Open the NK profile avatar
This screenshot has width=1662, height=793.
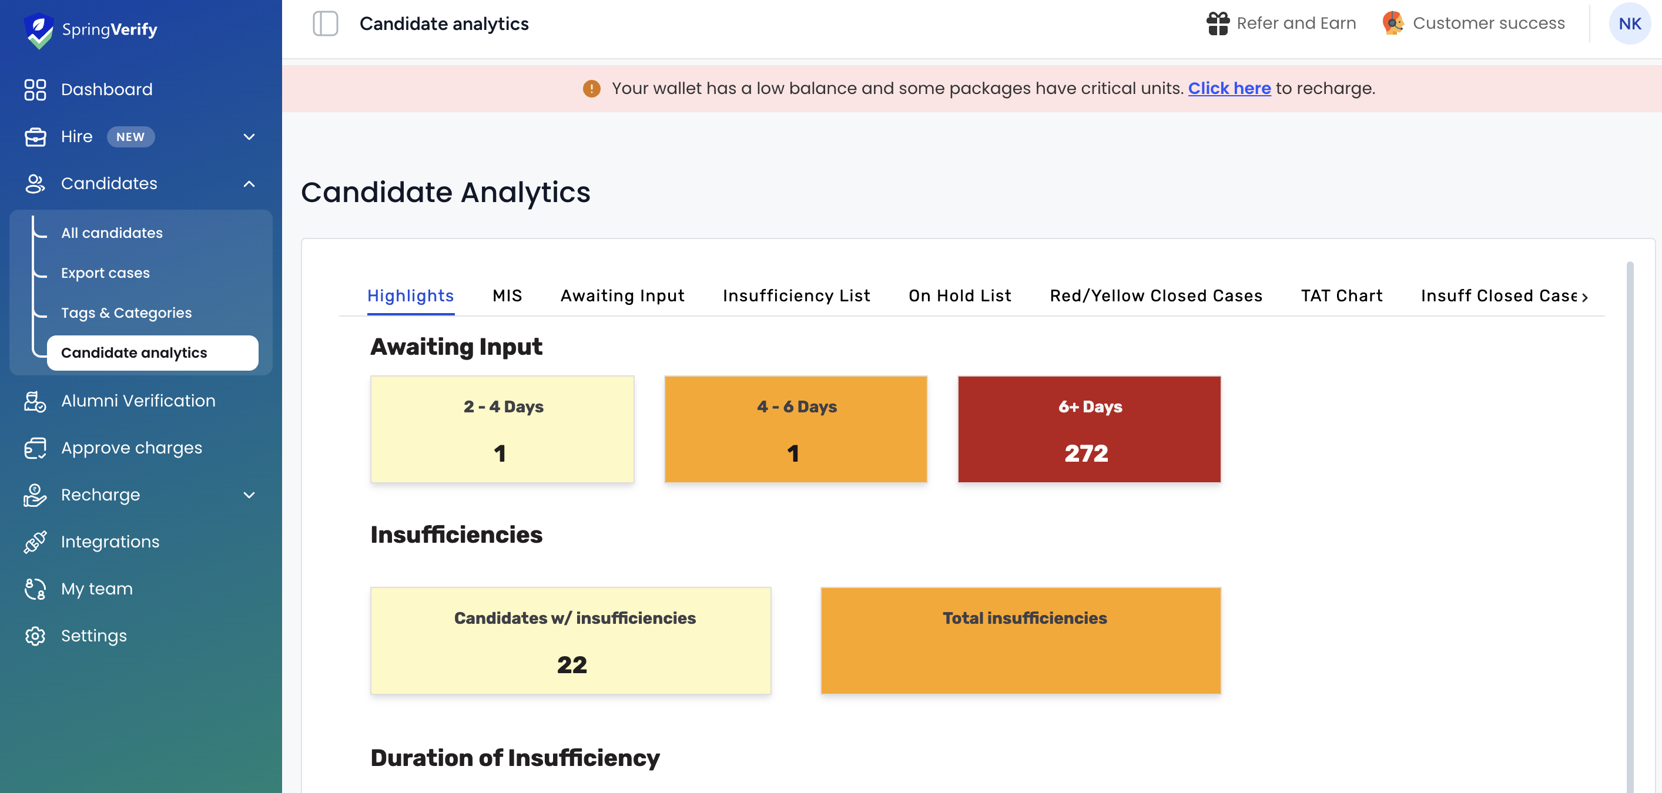point(1629,24)
